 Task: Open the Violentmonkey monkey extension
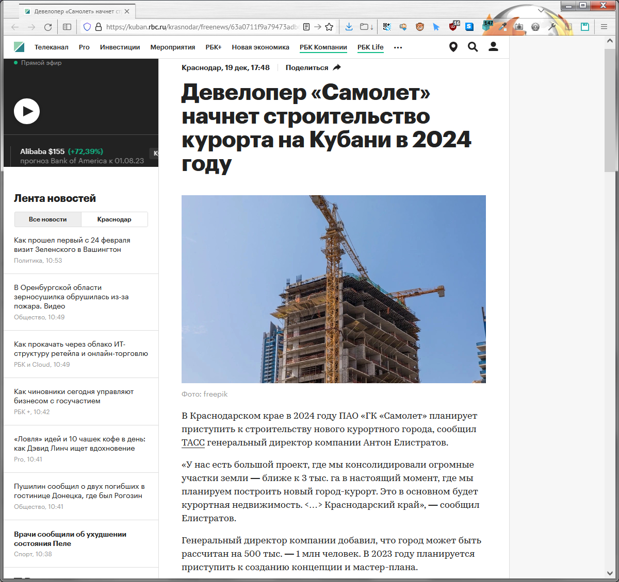(x=420, y=27)
